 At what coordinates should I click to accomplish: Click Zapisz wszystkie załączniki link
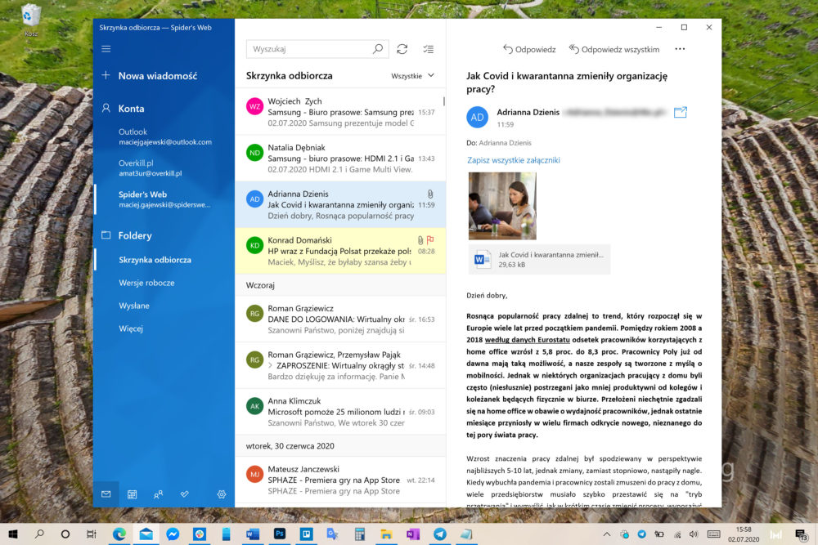click(514, 160)
